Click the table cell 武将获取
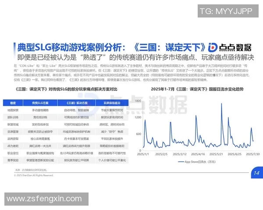Viewport: 263px width, 210px height. tap(13, 139)
